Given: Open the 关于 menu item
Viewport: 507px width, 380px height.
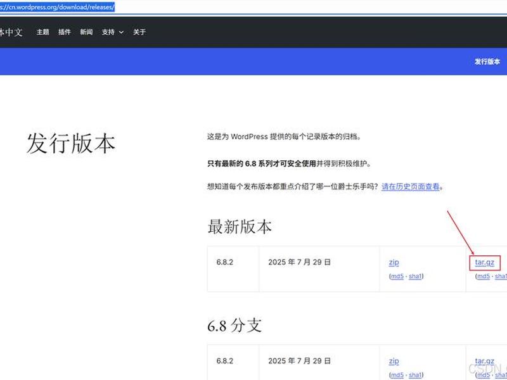Looking at the screenshot, I should pos(139,32).
